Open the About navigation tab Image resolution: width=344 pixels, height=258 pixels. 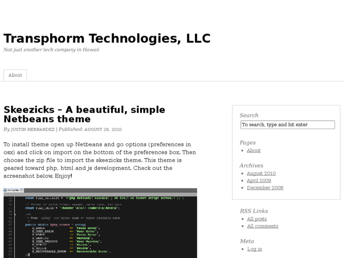coord(15,75)
